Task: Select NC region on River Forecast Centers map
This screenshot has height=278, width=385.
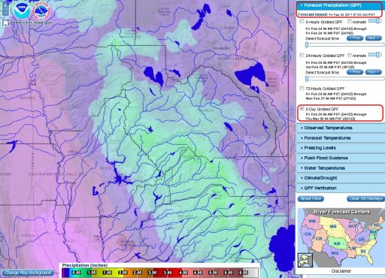Action: pos(352,226)
